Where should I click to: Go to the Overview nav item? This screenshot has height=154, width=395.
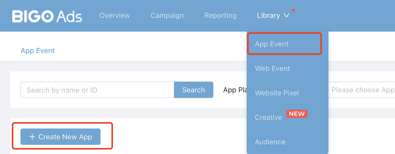(x=115, y=16)
